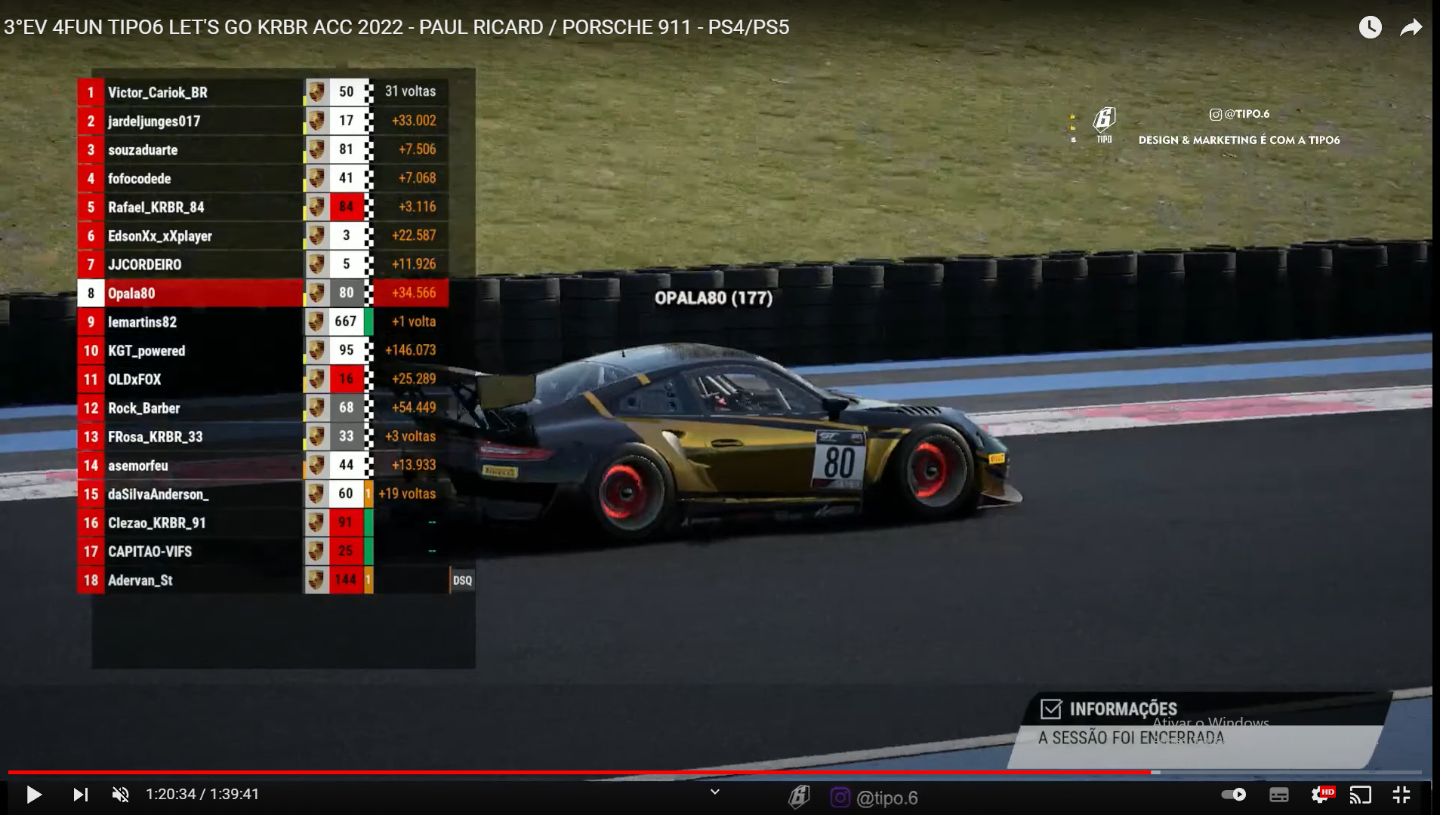Open the video settings gear
Screen dimensions: 1440x815
(1321, 794)
